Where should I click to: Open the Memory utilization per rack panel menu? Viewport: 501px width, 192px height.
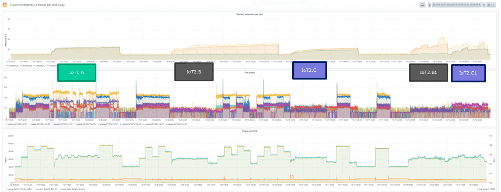click(249, 15)
